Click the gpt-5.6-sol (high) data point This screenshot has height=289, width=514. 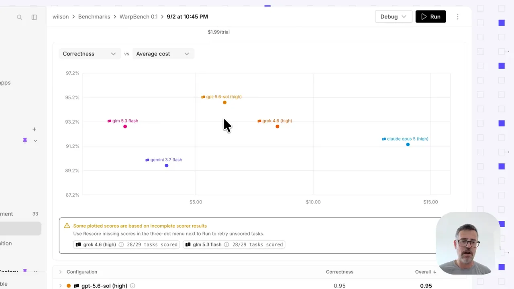pyautogui.click(x=224, y=102)
